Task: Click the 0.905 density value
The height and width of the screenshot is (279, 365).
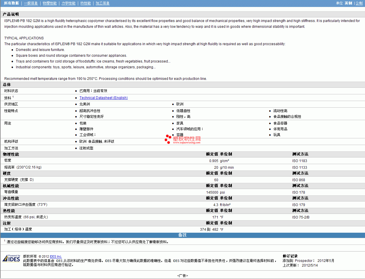Action: 214,161
